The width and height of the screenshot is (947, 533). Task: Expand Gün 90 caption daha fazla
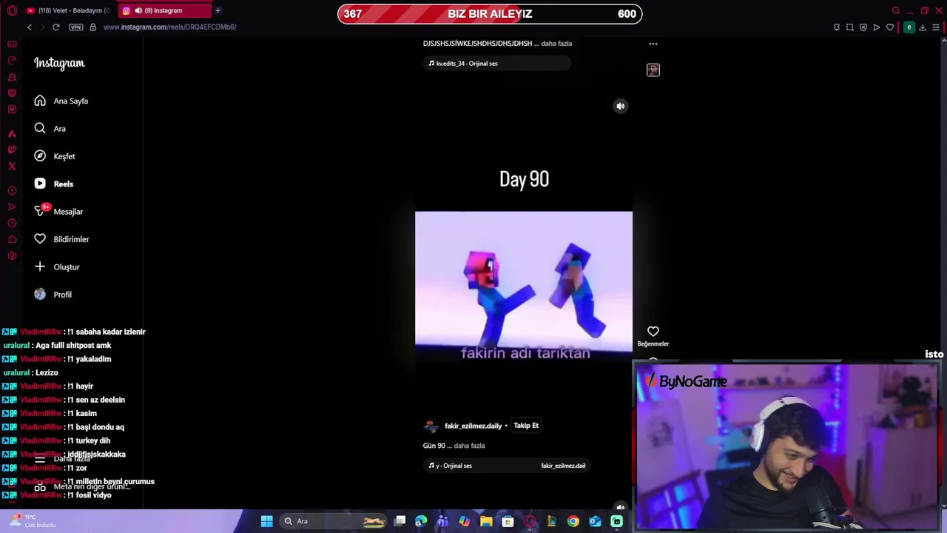pyautogui.click(x=469, y=446)
